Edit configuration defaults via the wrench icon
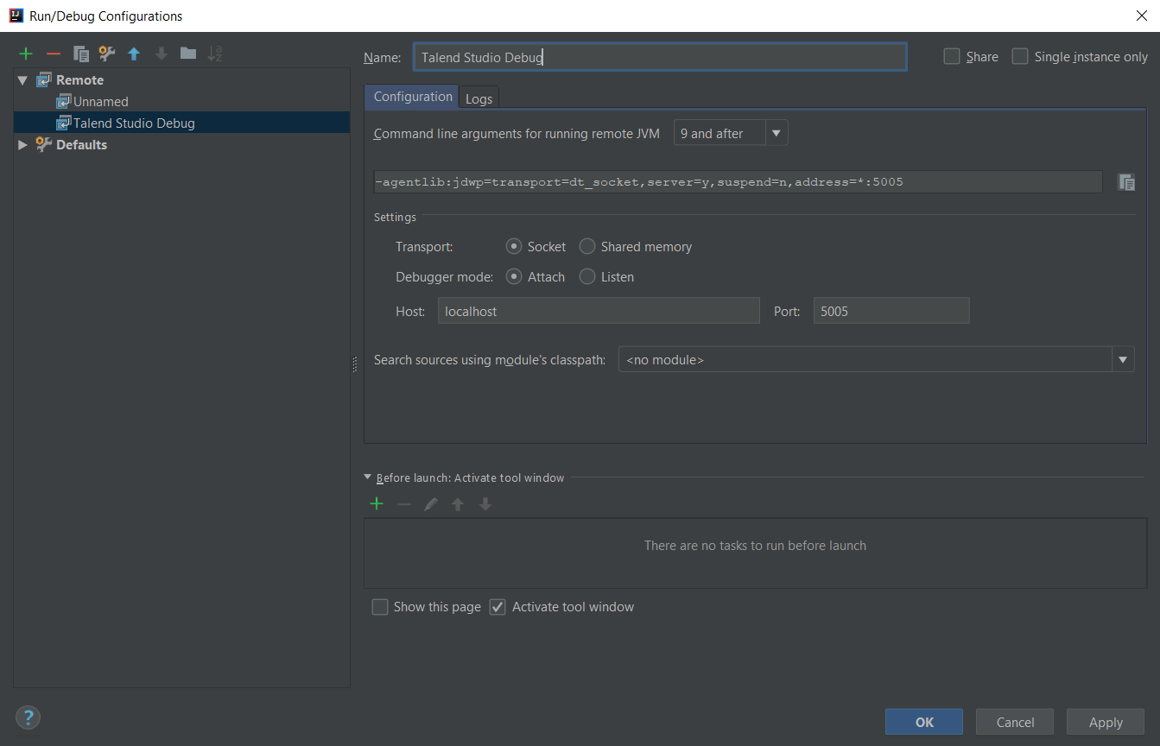This screenshot has width=1160, height=746. pyautogui.click(x=106, y=53)
